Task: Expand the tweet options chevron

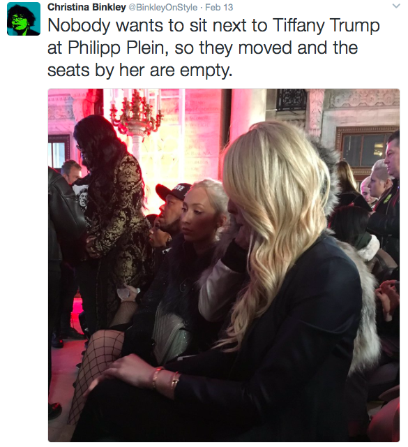Action: click(x=396, y=6)
